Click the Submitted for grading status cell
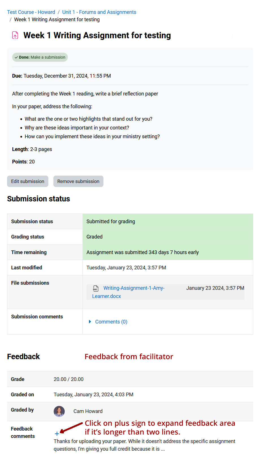 [110, 221]
